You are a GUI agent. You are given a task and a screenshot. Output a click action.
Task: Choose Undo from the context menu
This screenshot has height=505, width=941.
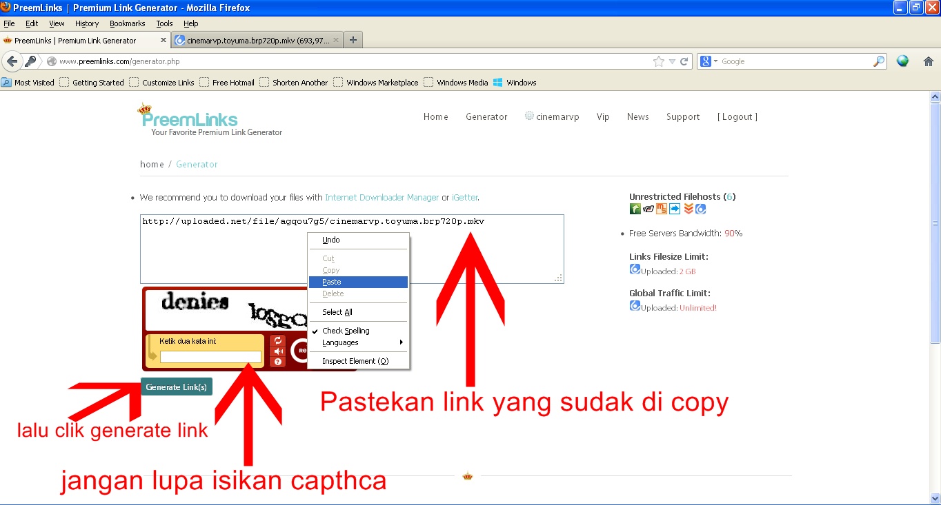pyautogui.click(x=358, y=240)
